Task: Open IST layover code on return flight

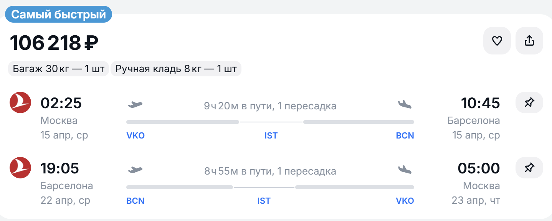Action: (264, 201)
